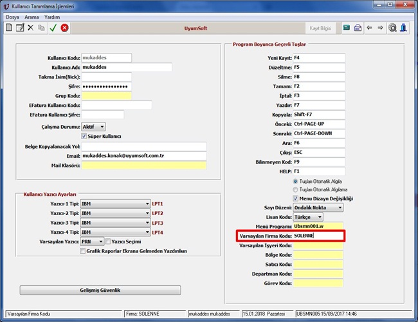Click the UBSMN005 status bar entry
418x322 pixels.
354,314
